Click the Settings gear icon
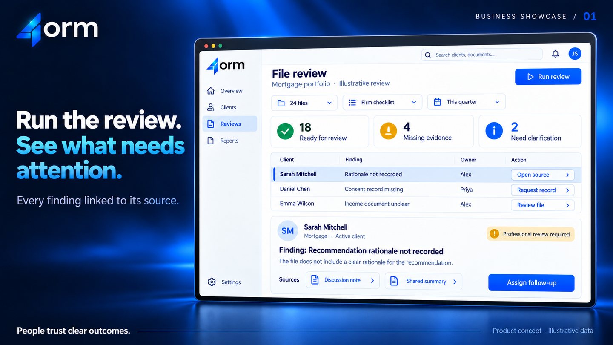This screenshot has width=613, height=345. 212,282
